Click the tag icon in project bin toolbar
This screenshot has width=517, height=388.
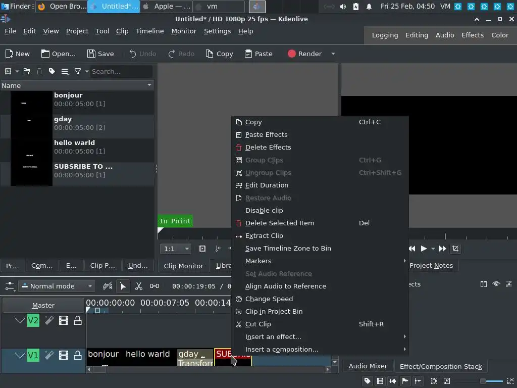(x=52, y=71)
